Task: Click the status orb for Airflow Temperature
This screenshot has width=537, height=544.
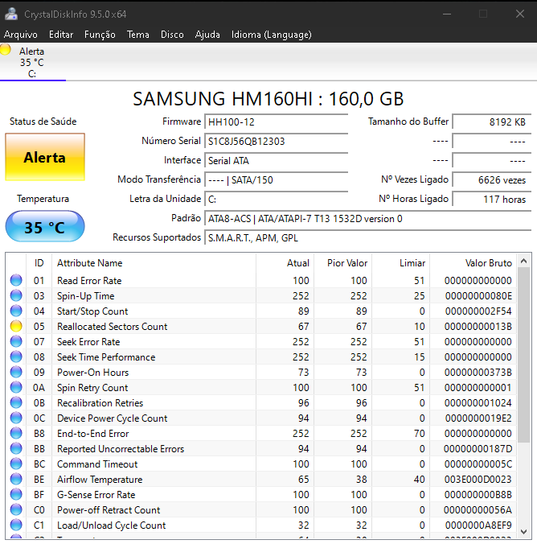Action: click(16, 479)
